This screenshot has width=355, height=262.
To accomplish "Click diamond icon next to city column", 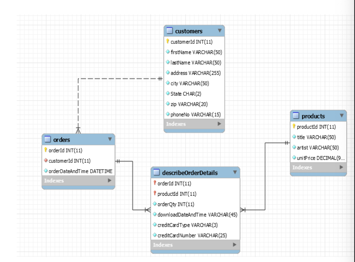I will (168, 83).
